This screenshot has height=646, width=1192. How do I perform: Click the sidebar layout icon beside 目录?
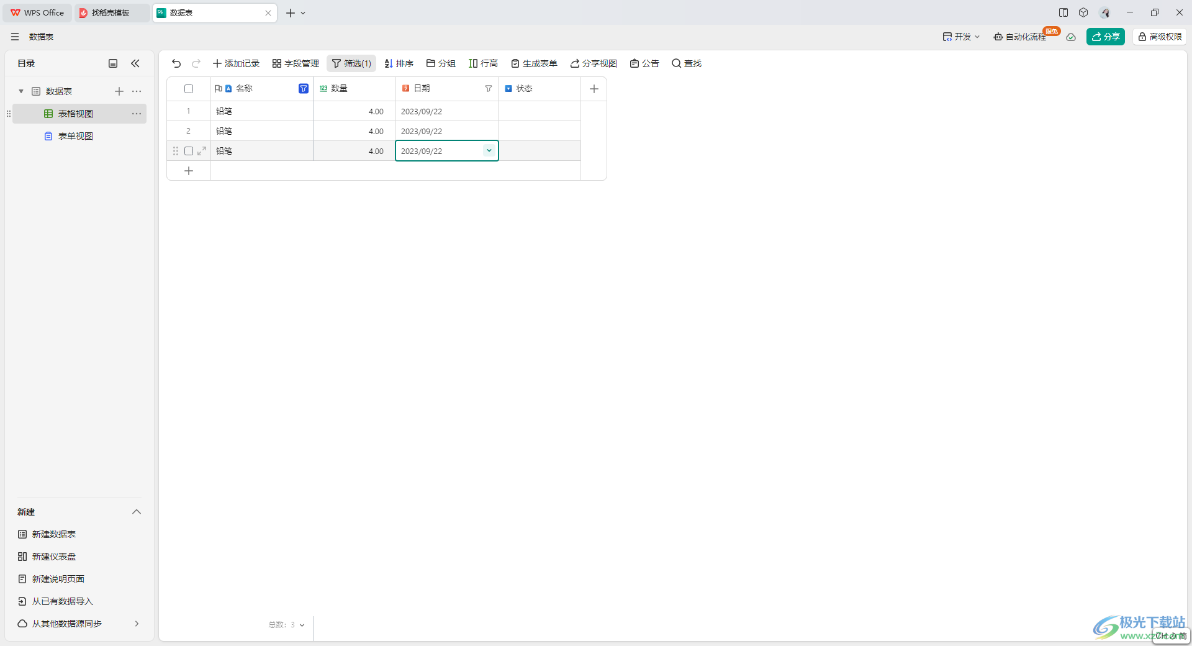(113, 63)
